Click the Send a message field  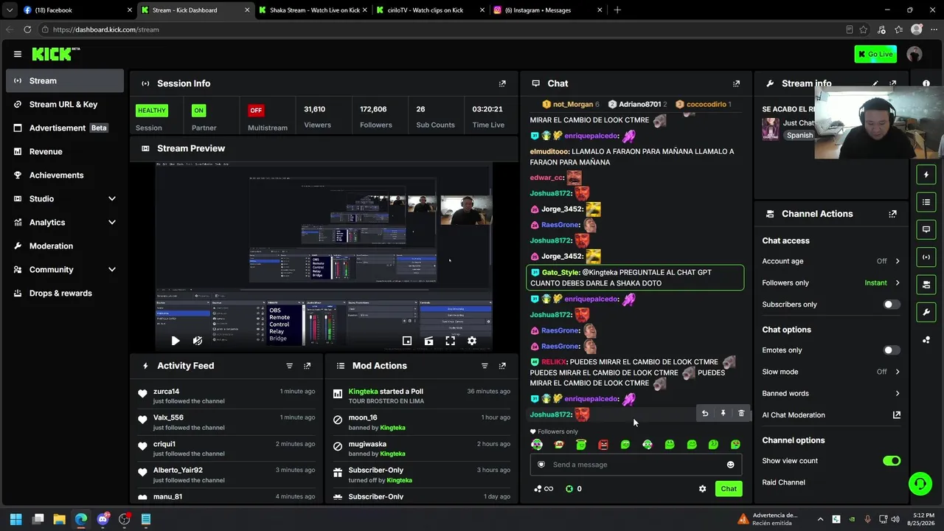point(636,465)
